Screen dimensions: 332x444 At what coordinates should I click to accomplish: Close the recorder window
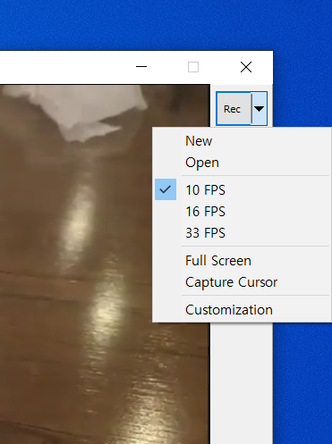tap(246, 67)
